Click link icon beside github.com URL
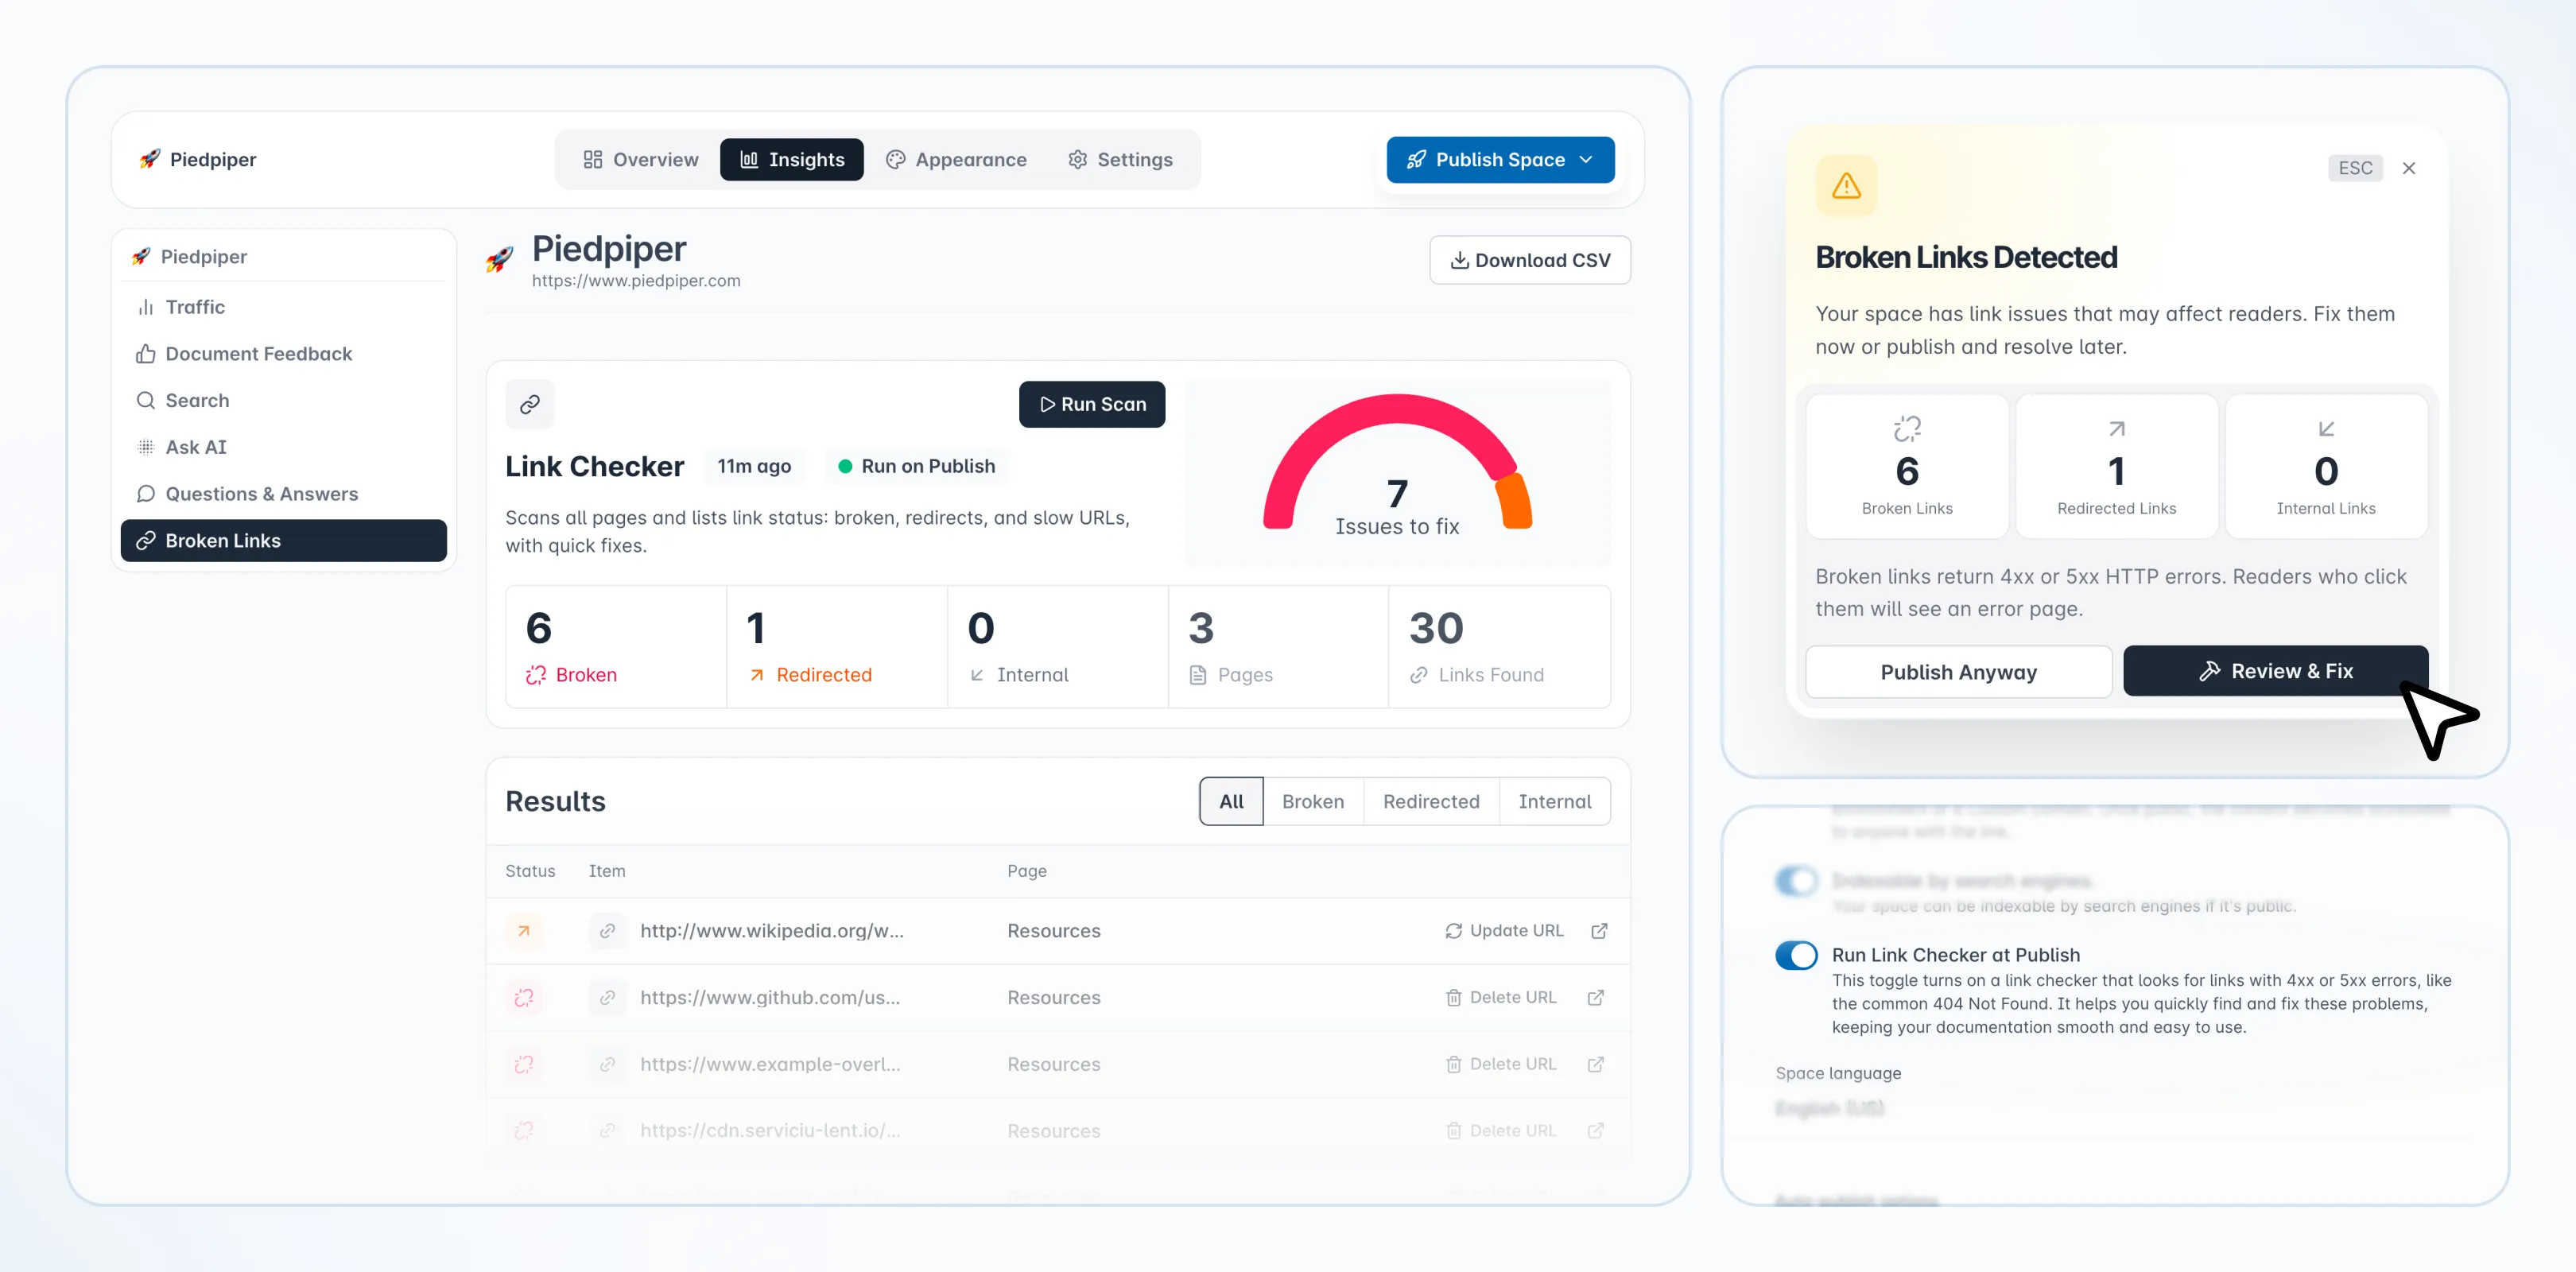 coord(607,998)
